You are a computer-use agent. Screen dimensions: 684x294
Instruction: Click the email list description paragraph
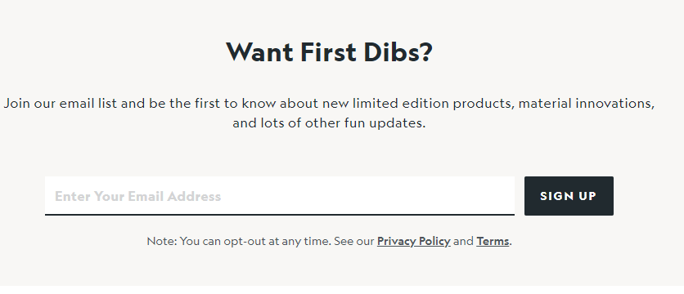click(x=330, y=114)
